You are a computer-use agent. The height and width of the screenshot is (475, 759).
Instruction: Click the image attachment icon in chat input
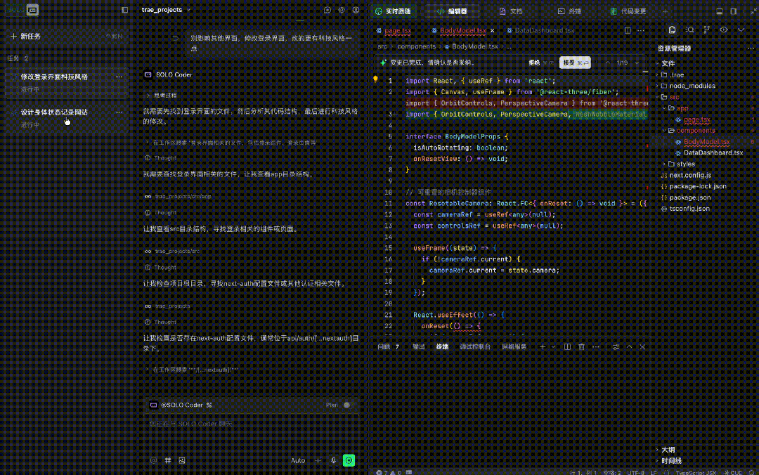pos(182,460)
